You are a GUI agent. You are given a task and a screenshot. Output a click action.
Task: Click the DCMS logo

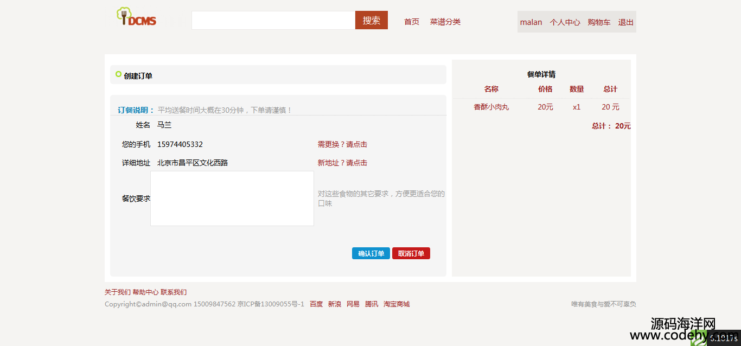(137, 17)
